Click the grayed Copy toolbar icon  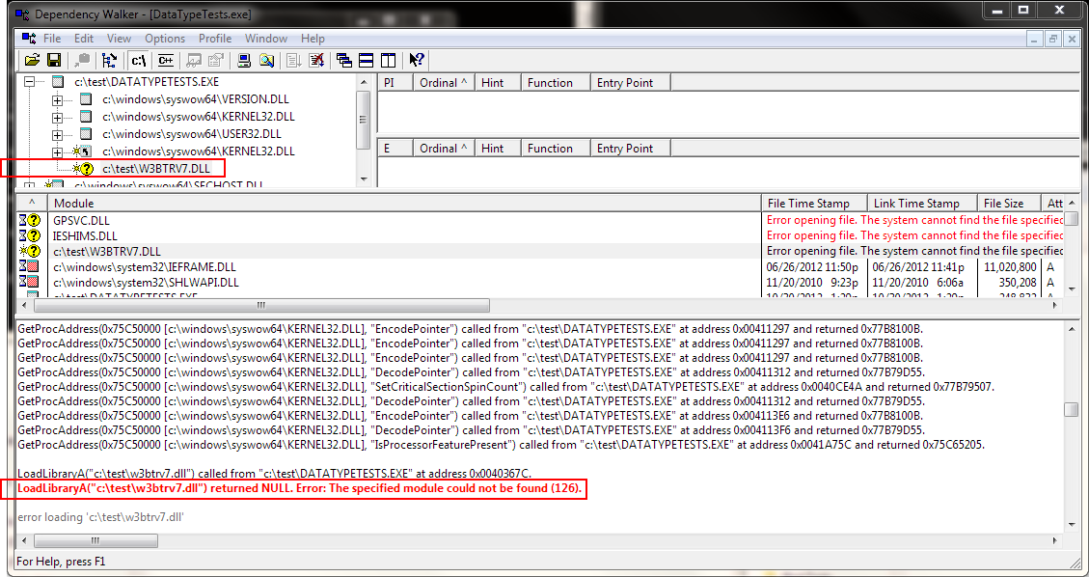(83, 61)
